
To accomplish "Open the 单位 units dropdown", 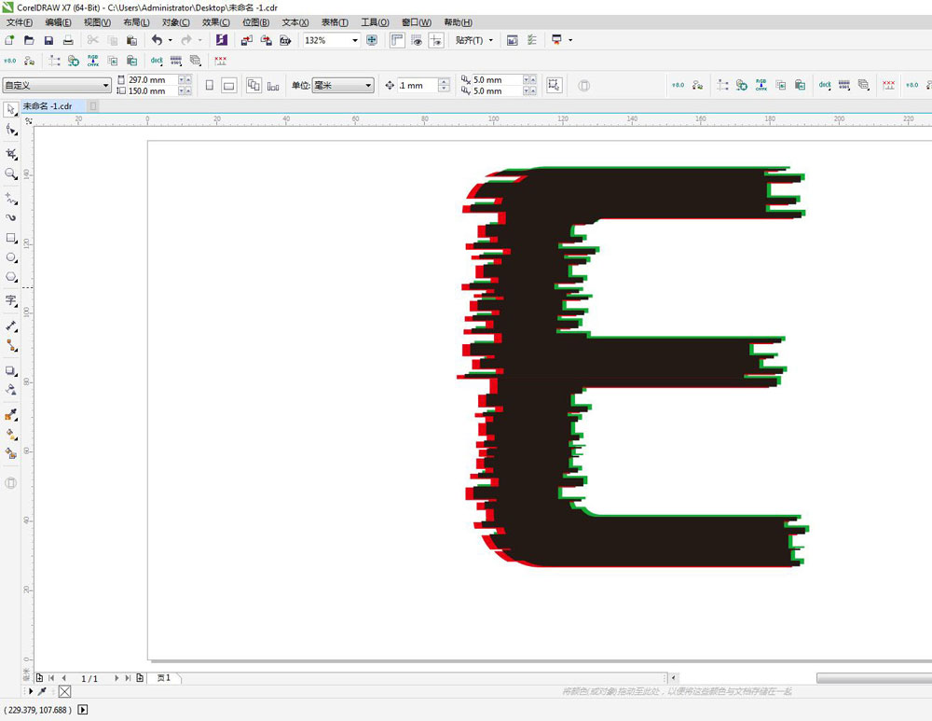I will point(368,86).
